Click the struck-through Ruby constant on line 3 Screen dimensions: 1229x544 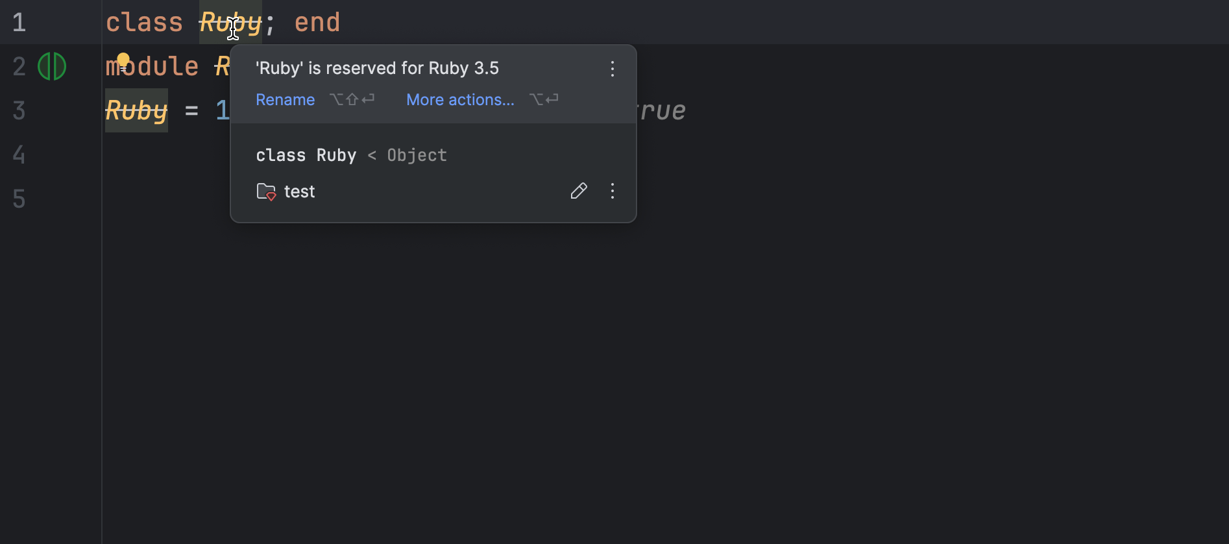pos(136,110)
